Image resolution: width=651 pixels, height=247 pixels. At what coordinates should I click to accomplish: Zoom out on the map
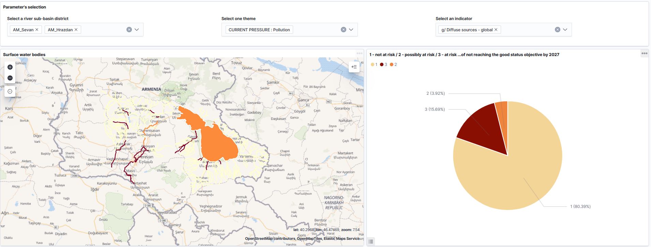pos(10,78)
